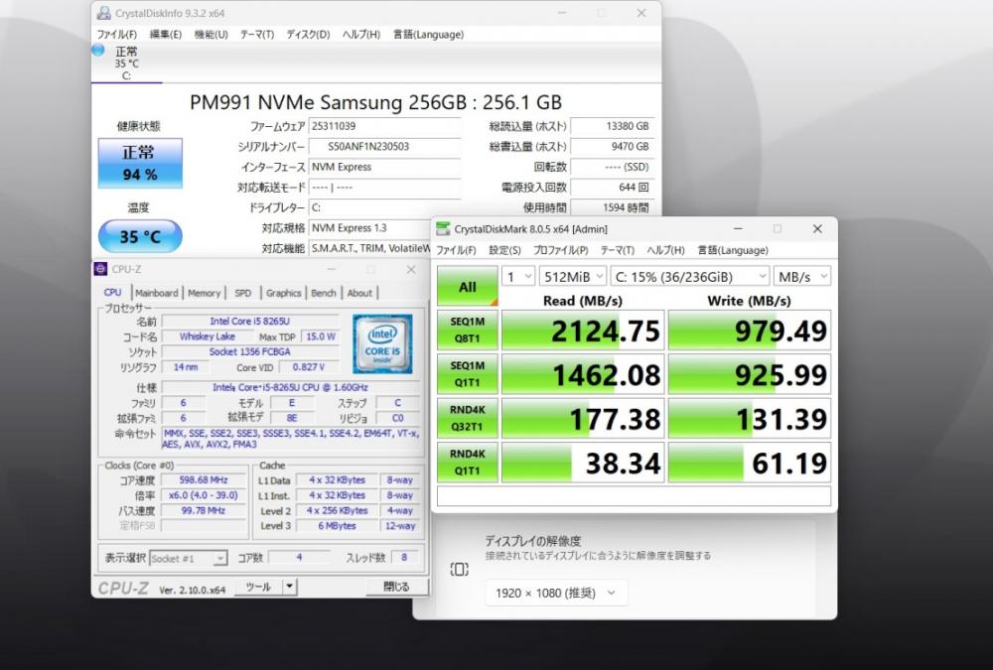This screenshot has height=670, width=993.
Task: Run the SEQ1M Q1T1 test
Action: pos(468,374)
